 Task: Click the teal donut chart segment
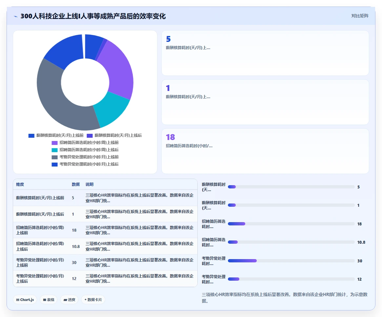coord(112,109)
